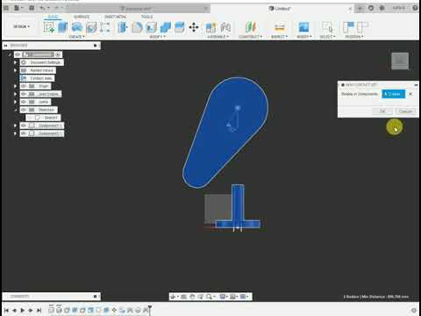421x316 pixels.
Task: Go to the start of timeline
Action: click(6, 310)
